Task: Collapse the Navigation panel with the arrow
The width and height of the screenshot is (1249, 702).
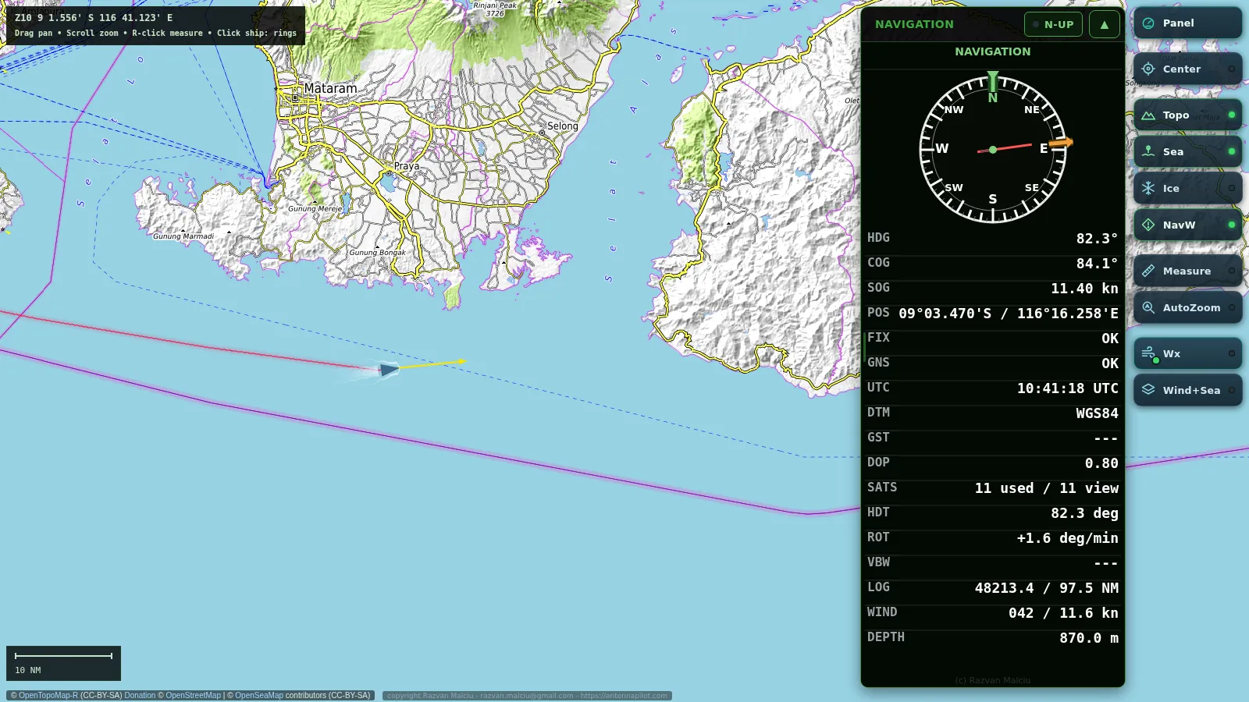Action: (x=1104, y=24)
